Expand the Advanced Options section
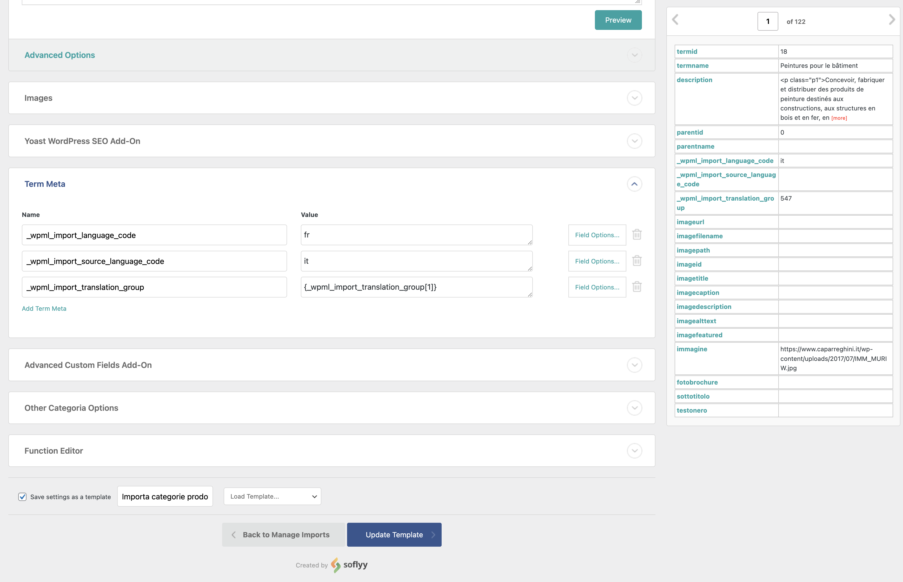This screenshot has width=903, height=582. pyautogui.click(x=634, y=55)
